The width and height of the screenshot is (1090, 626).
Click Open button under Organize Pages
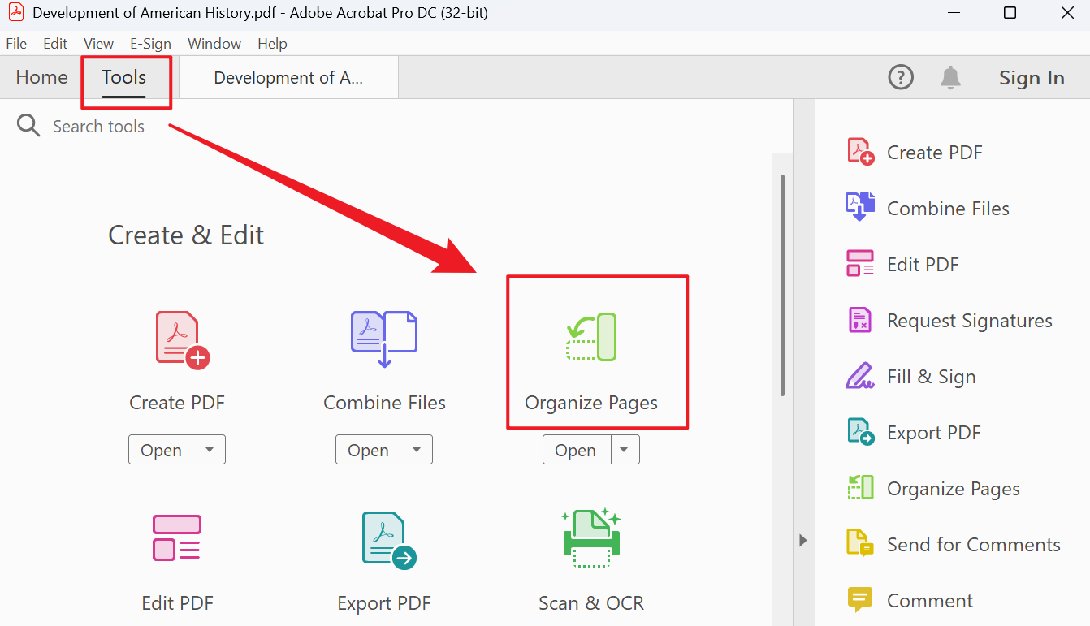(x=576, y=450)
